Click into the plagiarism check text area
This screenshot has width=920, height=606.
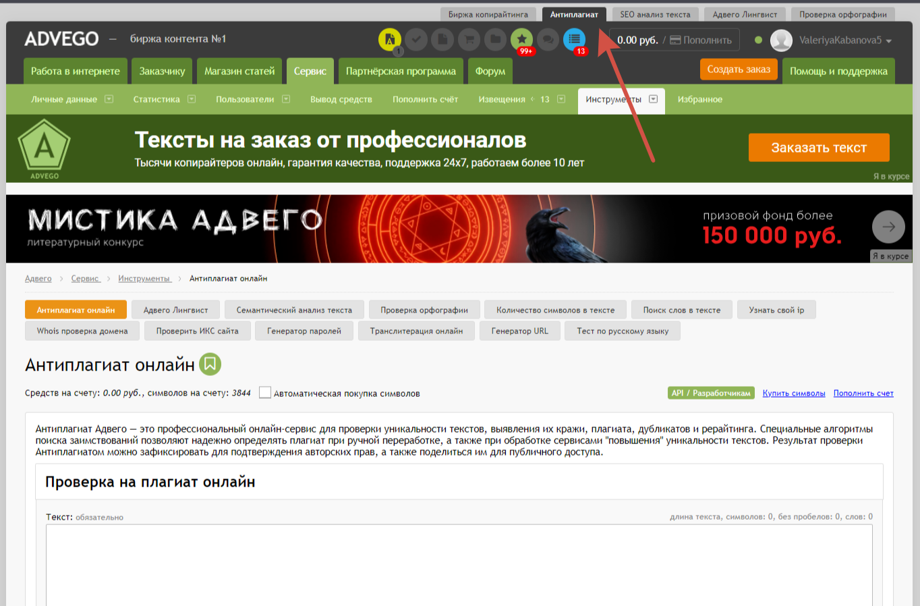pyautogui.click(x=459, y=565)
